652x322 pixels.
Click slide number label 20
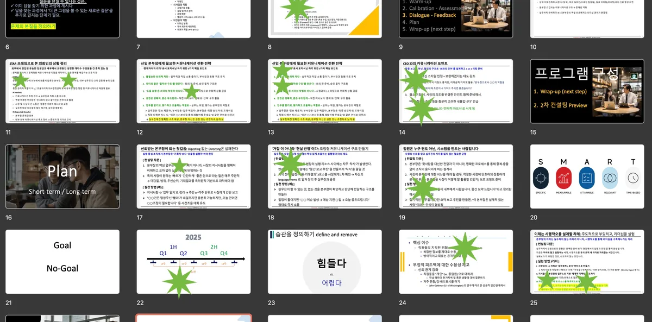click(x=534, y=218)
